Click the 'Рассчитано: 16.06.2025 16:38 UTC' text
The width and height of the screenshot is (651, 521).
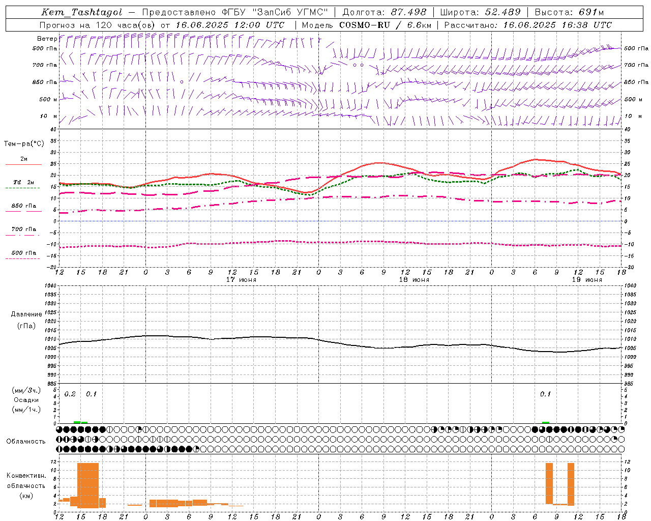click(x=528, y=25)
